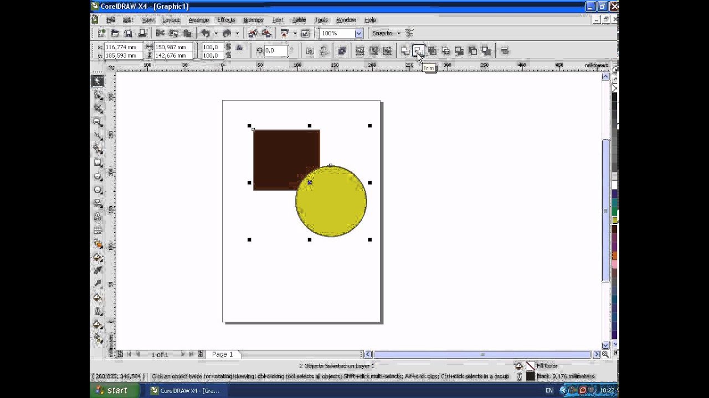This screenshot has width=709, height=398.
Task: Select the Polygon tool in the toolbox
Action: tap(97, 190)
